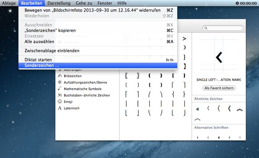Open the Darstellung menu

coord(59,3)
